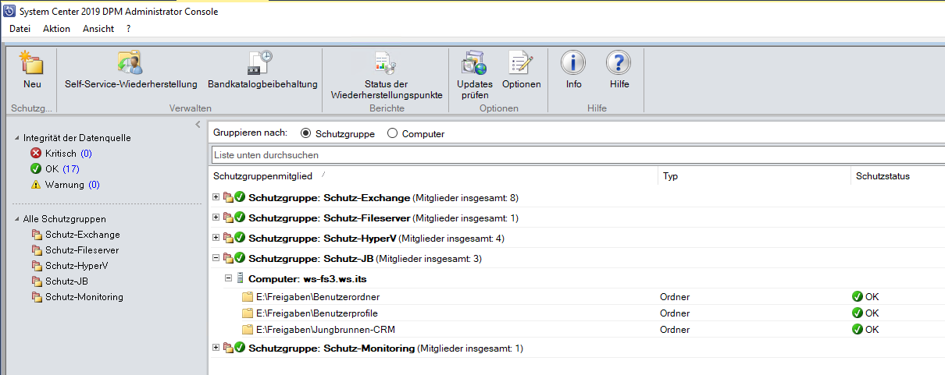Select row E:\Freigaben\Benutzerordner
The width and height of the screenshot is (945, 375).
pos(578,297)
